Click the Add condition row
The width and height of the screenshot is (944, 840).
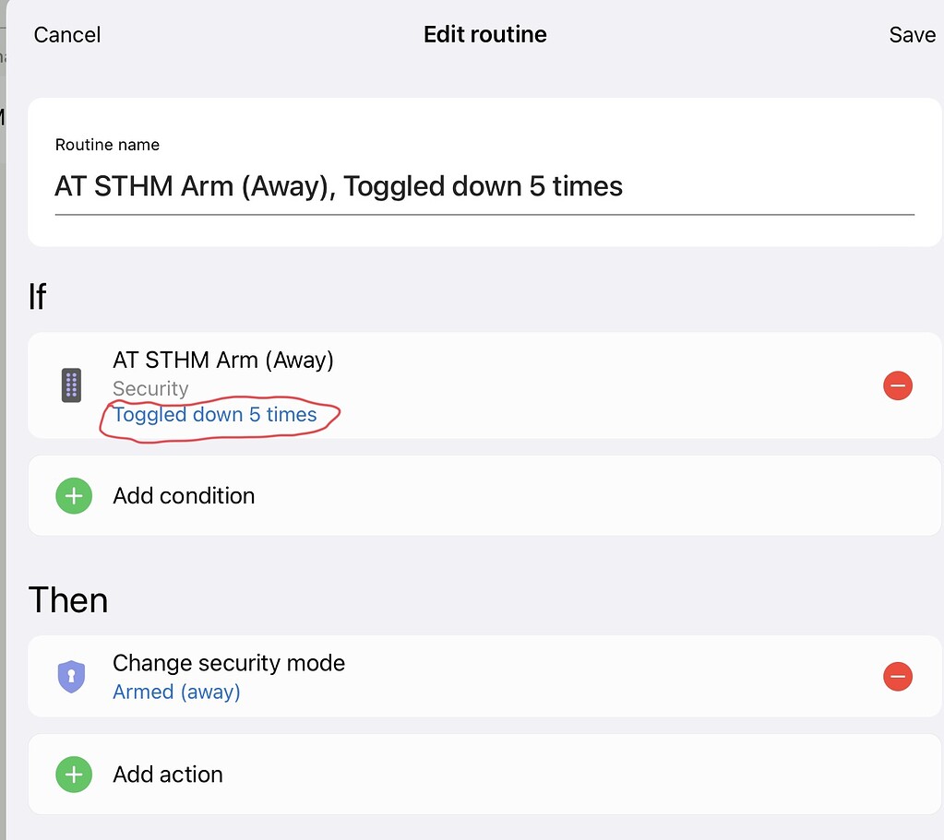tap(369, 495)
